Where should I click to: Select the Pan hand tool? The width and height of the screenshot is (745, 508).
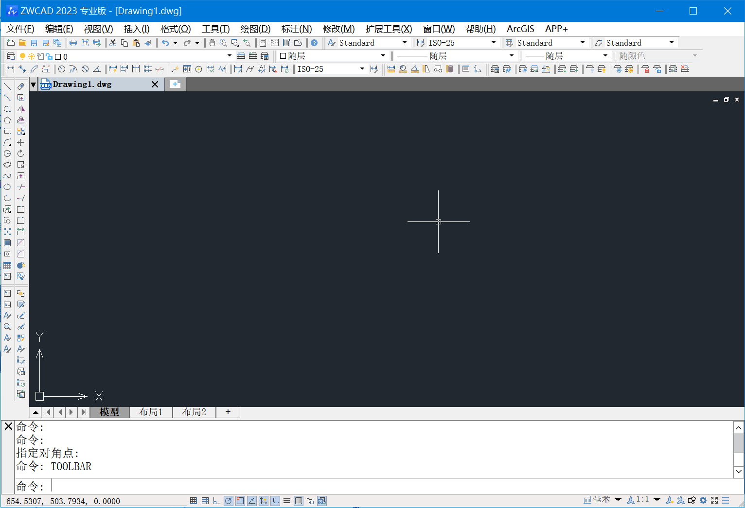tap(212, 43)
